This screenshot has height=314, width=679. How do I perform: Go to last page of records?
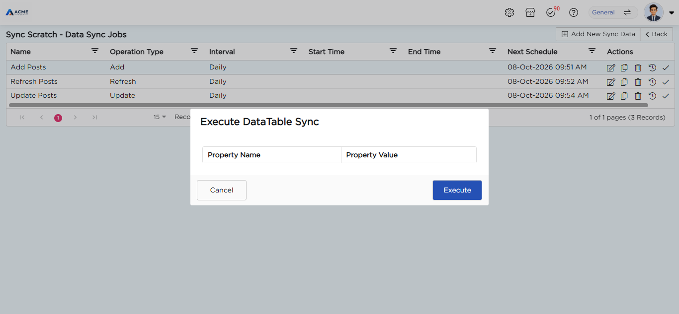(x=94, y=118)
